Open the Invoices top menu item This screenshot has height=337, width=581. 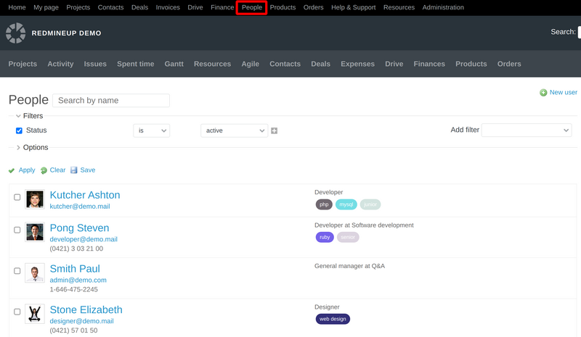pyautogui.click(x=168, y=7)
